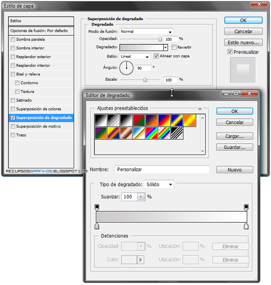Enable the Trazo checkbox

13,135
